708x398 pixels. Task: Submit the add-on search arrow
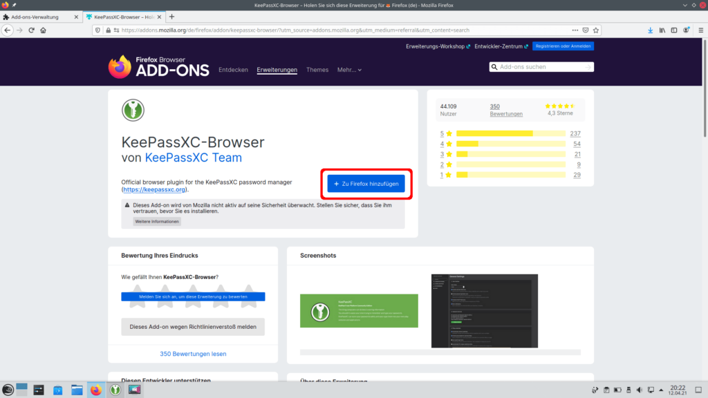coord(588,67)
